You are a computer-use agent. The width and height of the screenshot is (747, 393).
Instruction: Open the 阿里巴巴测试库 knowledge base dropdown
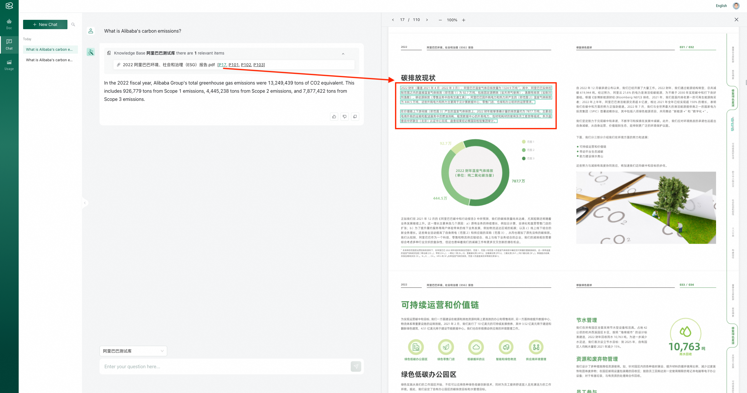pyautogui.click(x=133, y=351)
